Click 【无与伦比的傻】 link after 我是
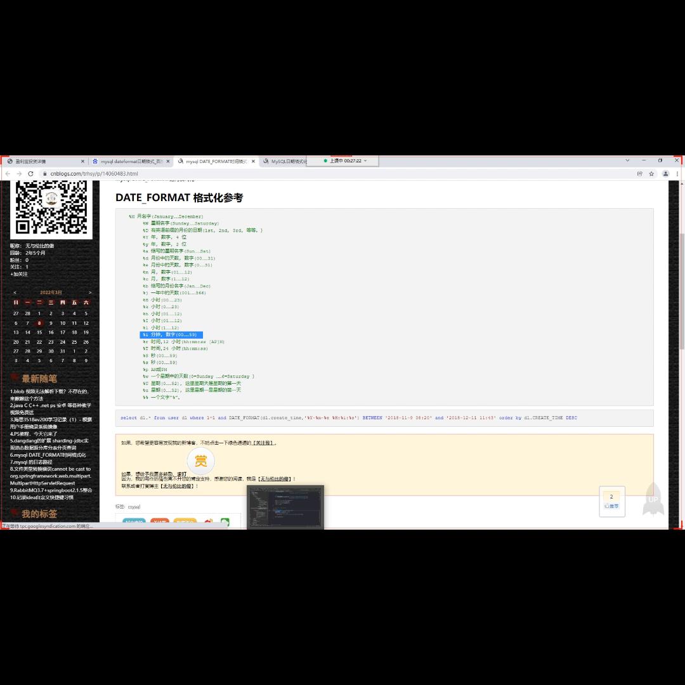The height and width of the screenshot is (685, 685). click(x=275, y=479)
